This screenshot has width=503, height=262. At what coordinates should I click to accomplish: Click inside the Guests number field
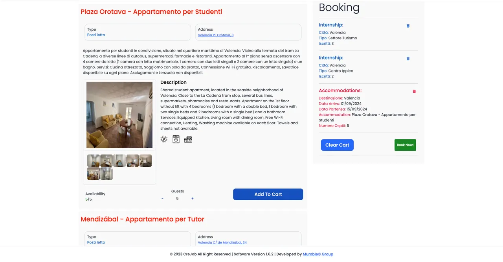coord(177,198)
